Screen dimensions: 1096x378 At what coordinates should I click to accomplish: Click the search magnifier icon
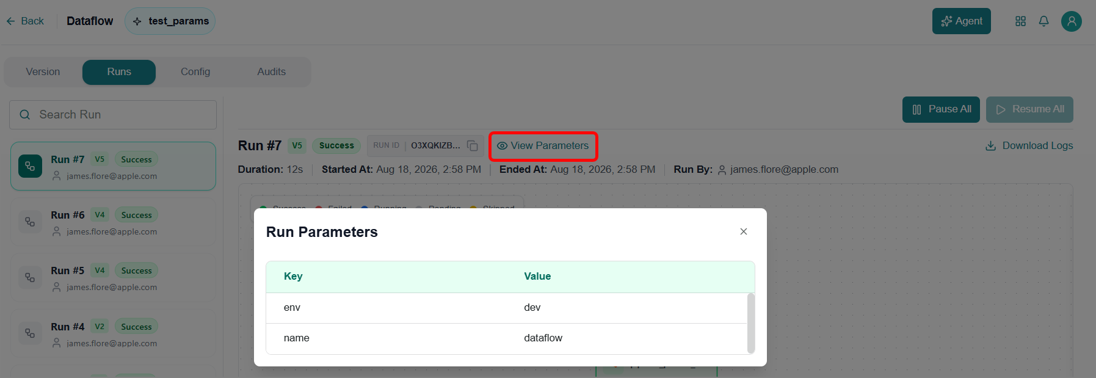[25, 115]
